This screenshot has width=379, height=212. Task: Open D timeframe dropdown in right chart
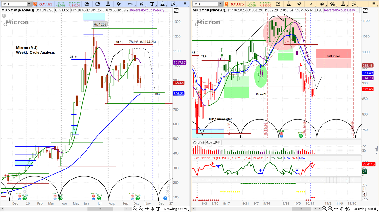(310, 4)
